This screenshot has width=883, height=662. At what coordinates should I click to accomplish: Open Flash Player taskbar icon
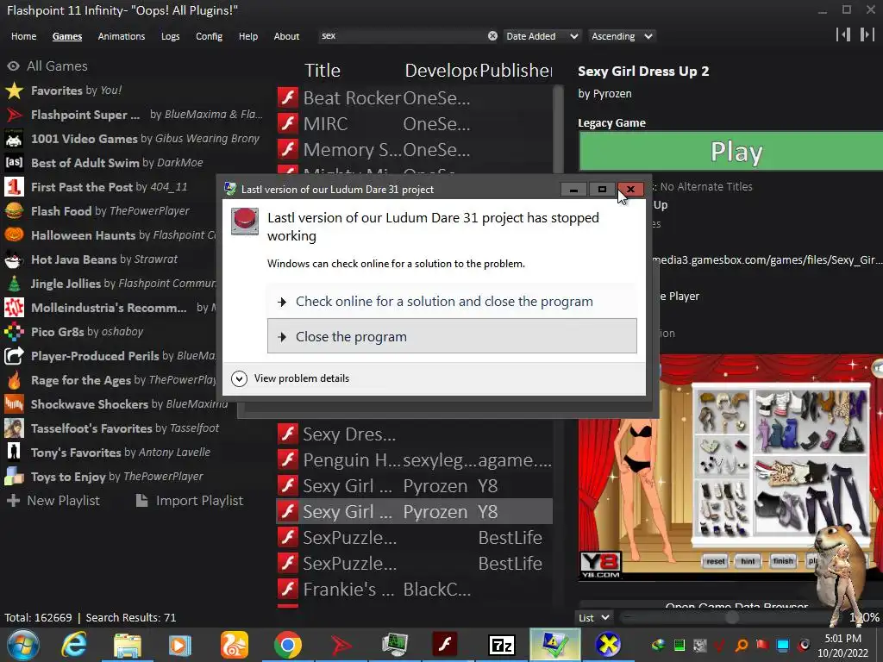(444, 645)
